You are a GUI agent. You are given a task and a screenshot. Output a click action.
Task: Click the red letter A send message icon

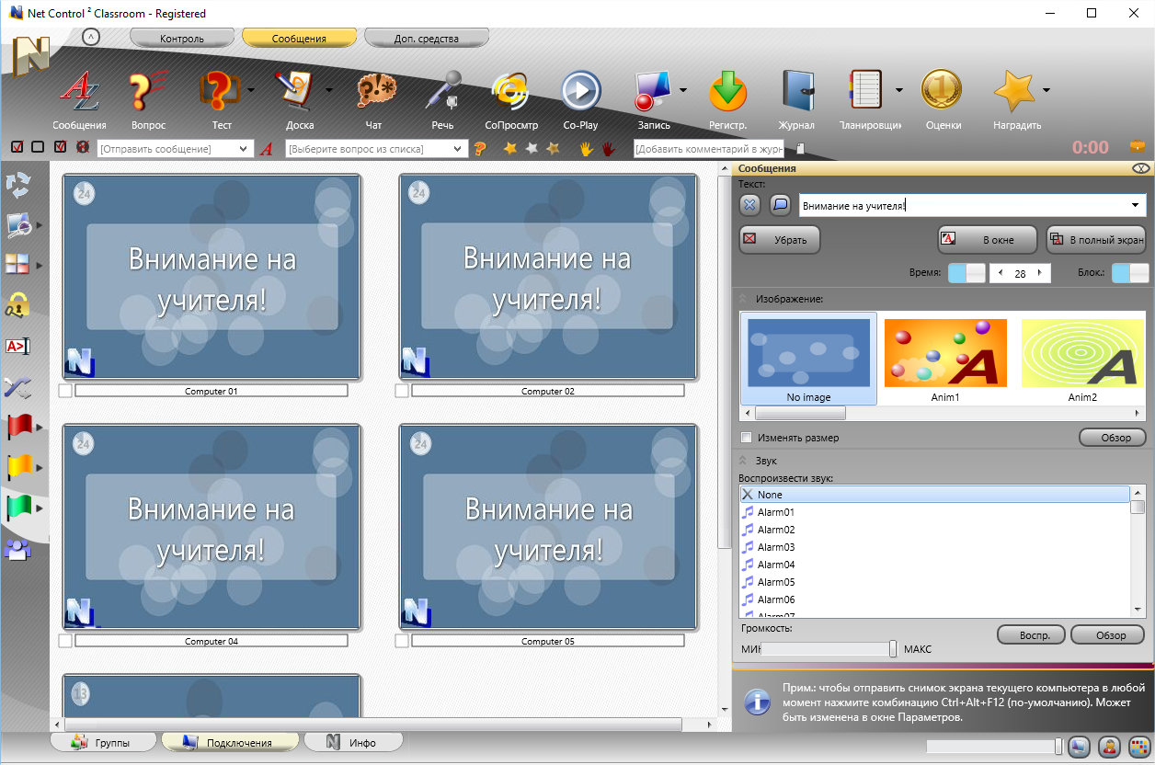267,149
